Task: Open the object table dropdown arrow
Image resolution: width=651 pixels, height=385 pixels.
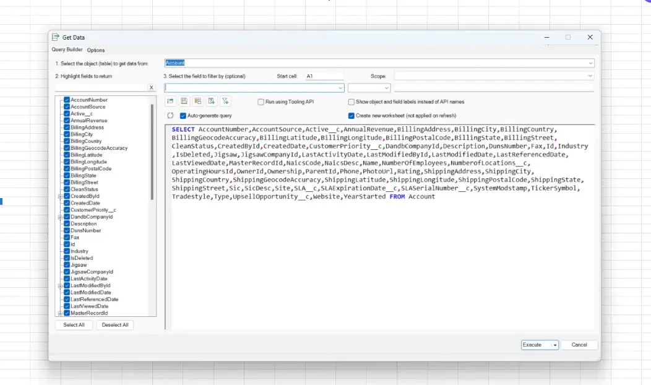Action: coord(590,63)
